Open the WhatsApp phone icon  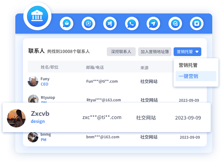(x=132, y=24)
